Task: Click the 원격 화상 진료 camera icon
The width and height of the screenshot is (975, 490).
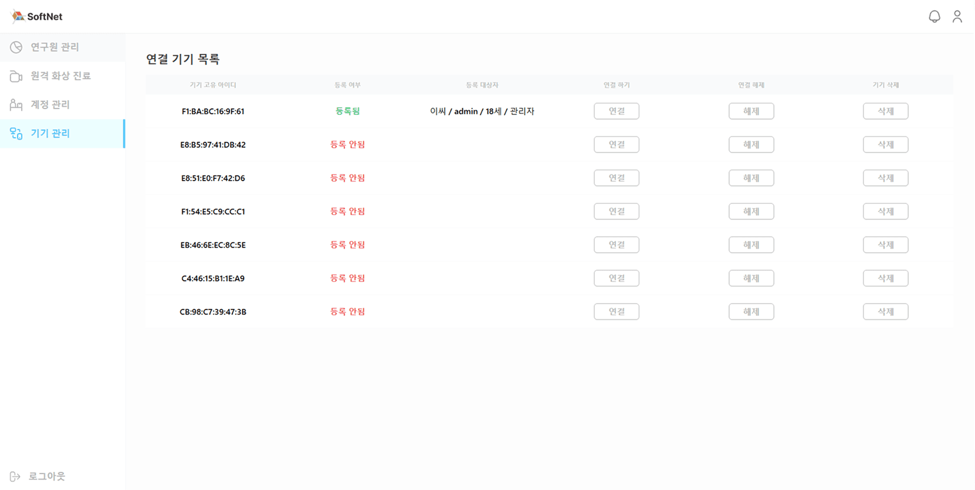Action: coord(16,76)
